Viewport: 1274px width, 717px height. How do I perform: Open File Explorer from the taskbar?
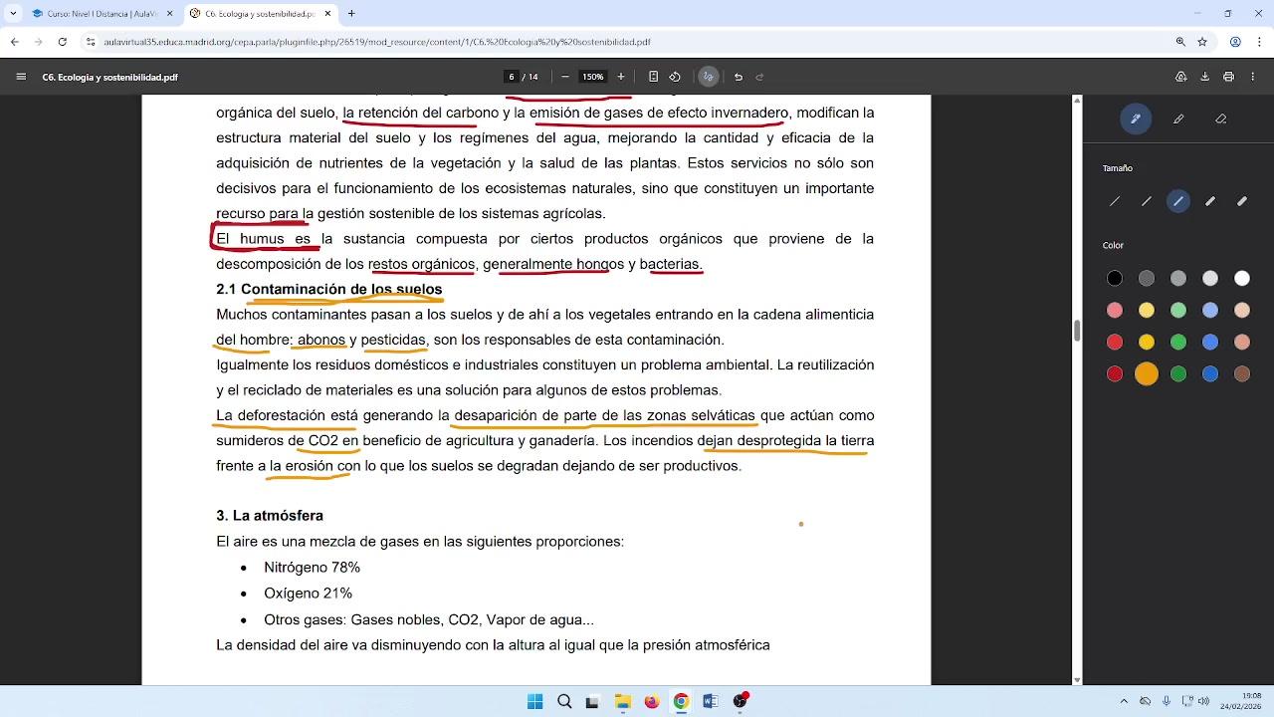point(622,701)
